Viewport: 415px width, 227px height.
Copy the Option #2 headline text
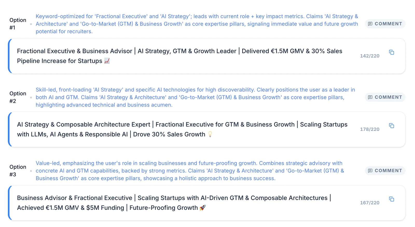click(x=391, y=126)
